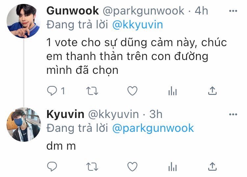Open Gunwook's profile picture
Screen dimensions: 247x177
click(x=24, y=21)
